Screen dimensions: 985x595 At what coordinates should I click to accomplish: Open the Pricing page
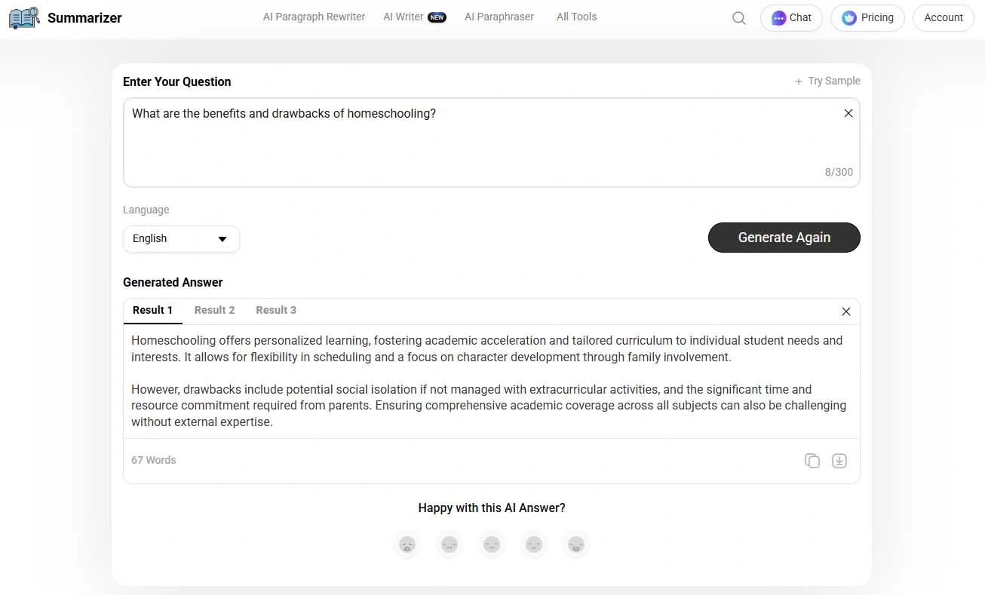click(867, 17)
